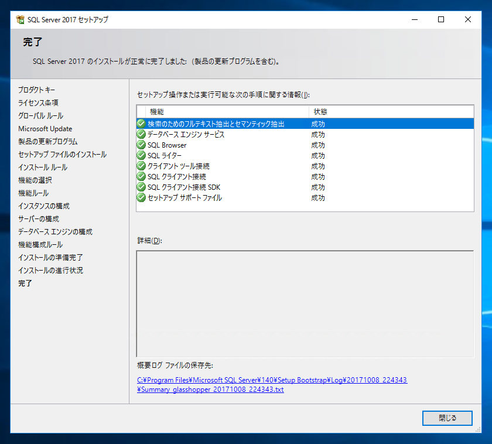The height and width of the screenshot is (444, 492).
Task: Click the 成功 status of SQL ライター
Action: pyautogui.click(x=318, y=156)
